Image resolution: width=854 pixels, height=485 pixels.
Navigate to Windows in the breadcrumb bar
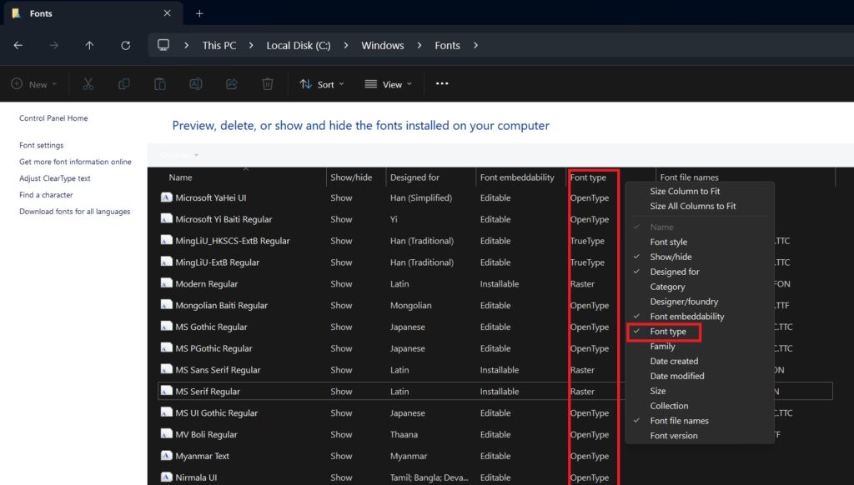click(x=383, y=45)
